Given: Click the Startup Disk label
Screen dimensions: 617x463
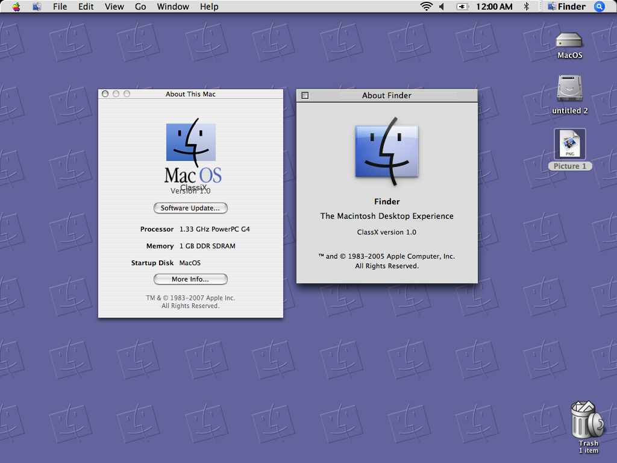Looking at the screenshot, I should coord(152,263).
